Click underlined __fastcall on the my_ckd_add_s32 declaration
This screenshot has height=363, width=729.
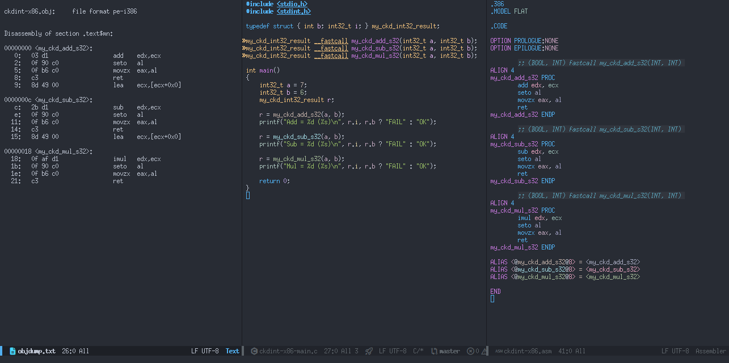coord(331,41)
